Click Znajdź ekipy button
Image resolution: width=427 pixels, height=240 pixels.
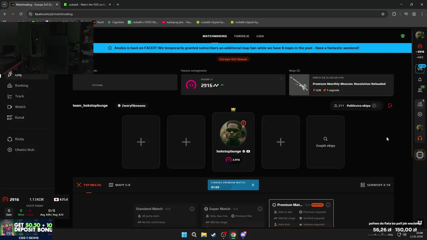coord(325,142)
